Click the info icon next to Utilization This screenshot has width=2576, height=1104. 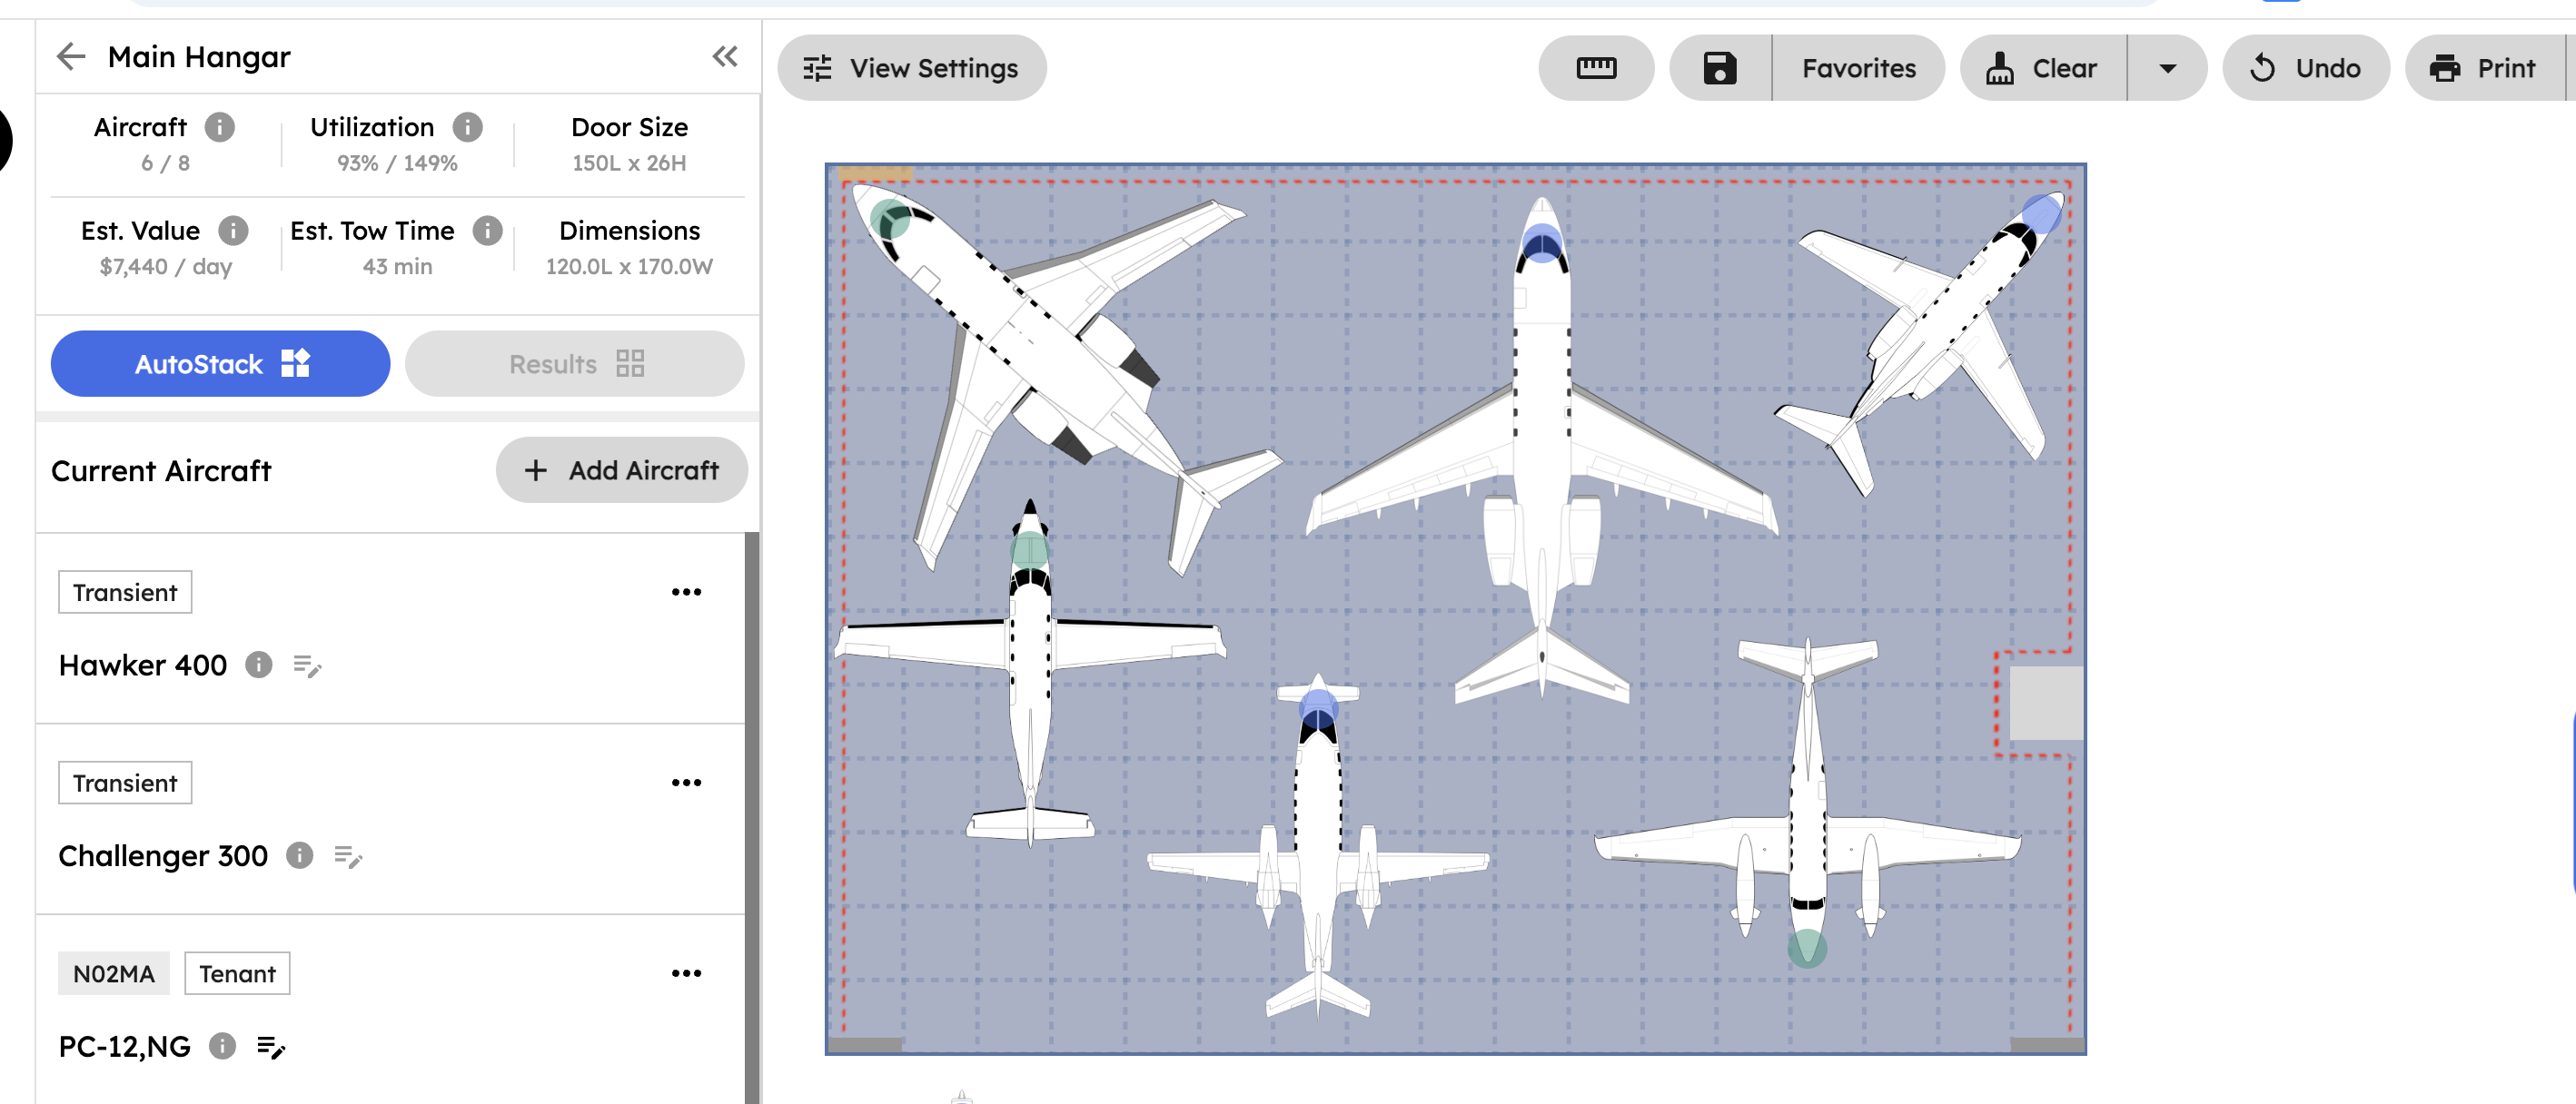[467, 127]
